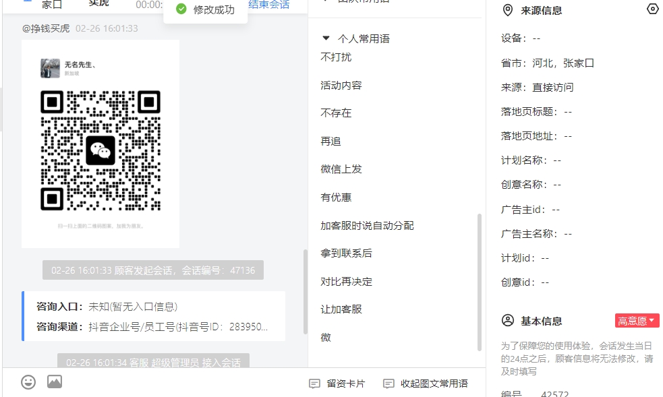663x397 pixels.
Task: Select the 拿到联系后 quick phrase
Action: pyautogui.click(x=346, y=253)
